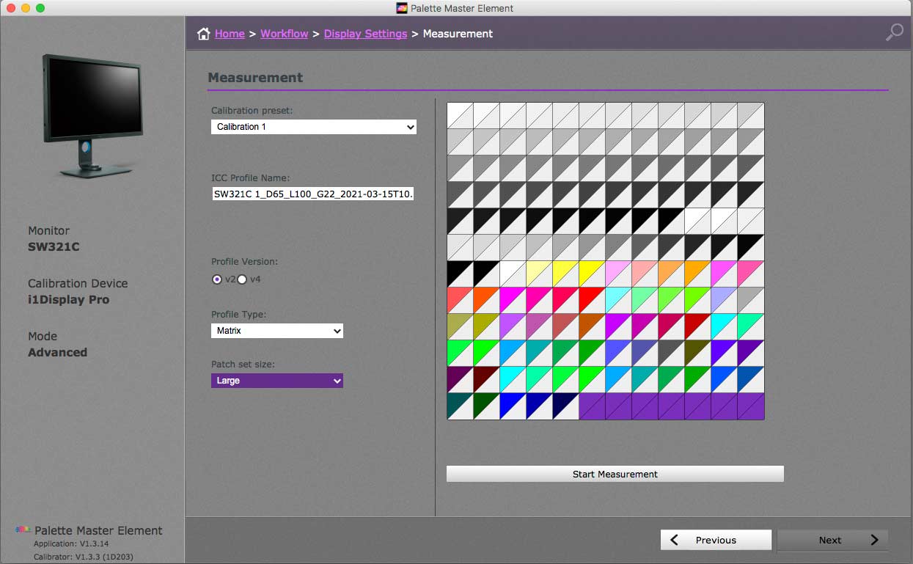This screenshot has width=913, height=564.
Task: Click the Palette Master Element logo icon
Action: [23, 530]
